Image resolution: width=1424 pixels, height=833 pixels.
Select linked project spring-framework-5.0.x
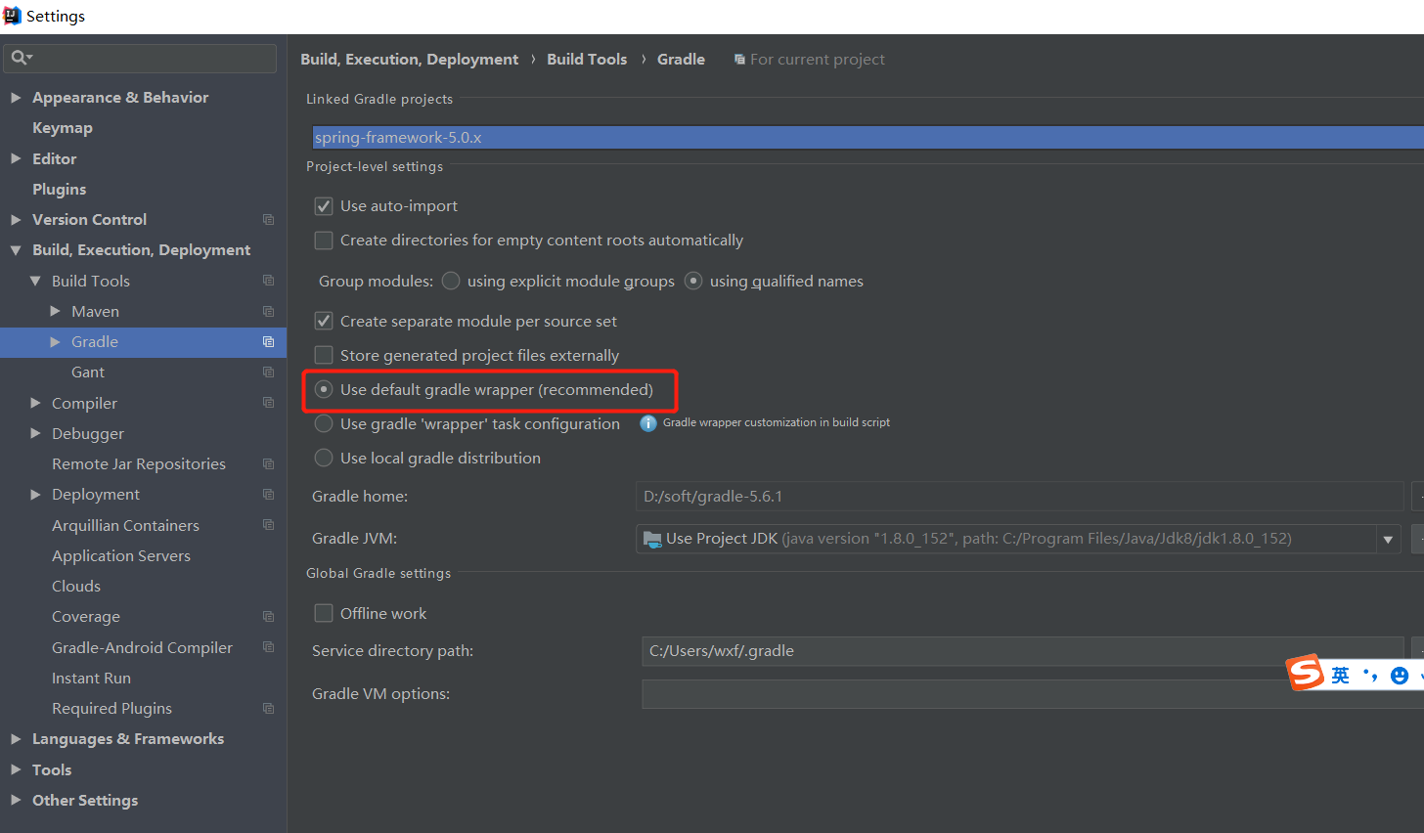pyautogui.click(x=868, y=138)
